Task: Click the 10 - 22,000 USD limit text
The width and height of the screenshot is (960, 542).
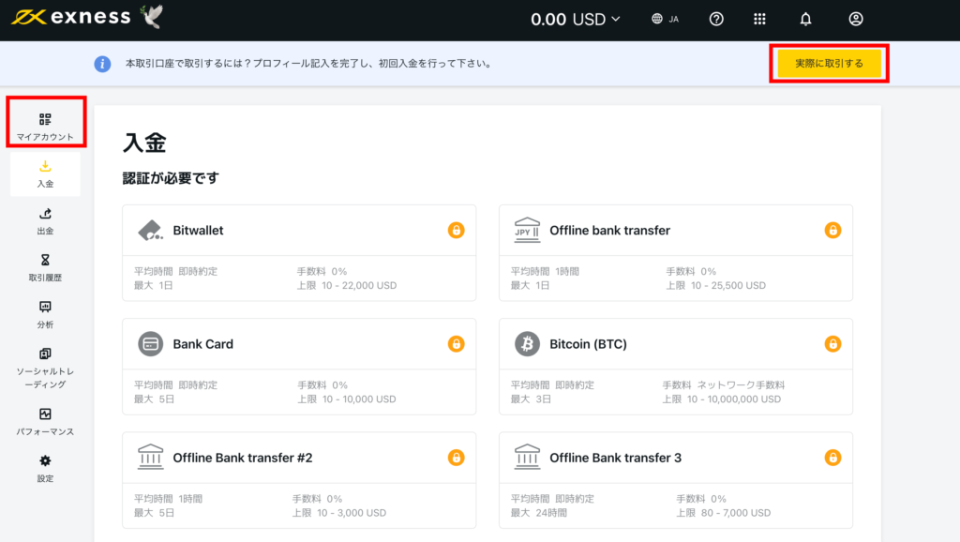Action: coord(359,285)
